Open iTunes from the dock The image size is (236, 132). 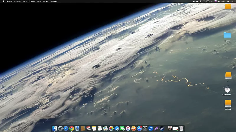point(128,128)
